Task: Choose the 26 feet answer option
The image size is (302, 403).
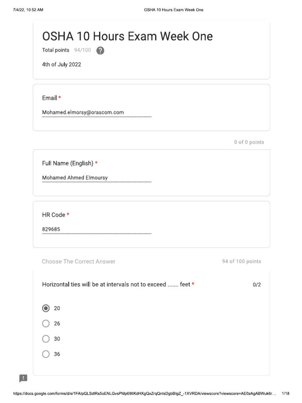Action: [46, 324]
